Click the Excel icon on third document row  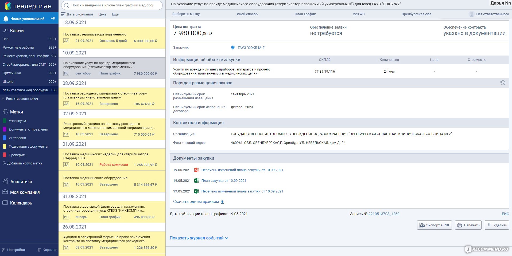click(x=197, y=191)
